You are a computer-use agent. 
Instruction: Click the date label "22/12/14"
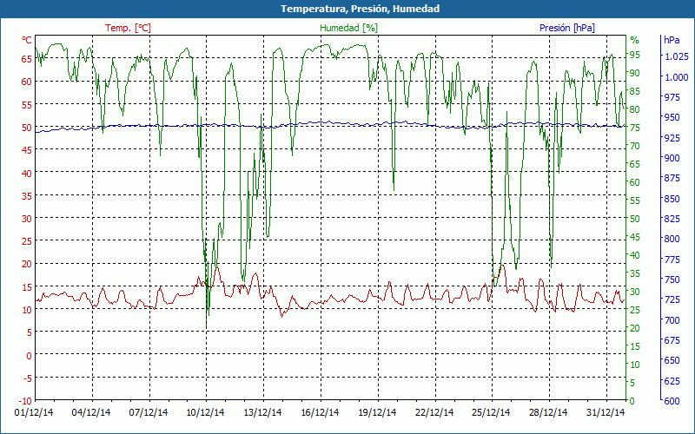pos(434,412)
